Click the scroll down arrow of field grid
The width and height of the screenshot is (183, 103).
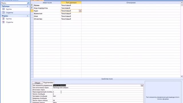point(182,76)
